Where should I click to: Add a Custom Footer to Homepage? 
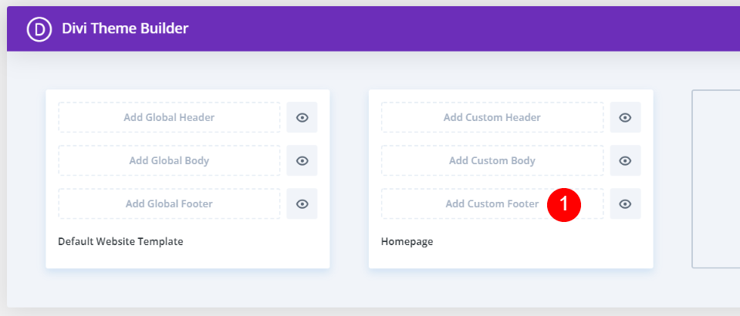492,203
